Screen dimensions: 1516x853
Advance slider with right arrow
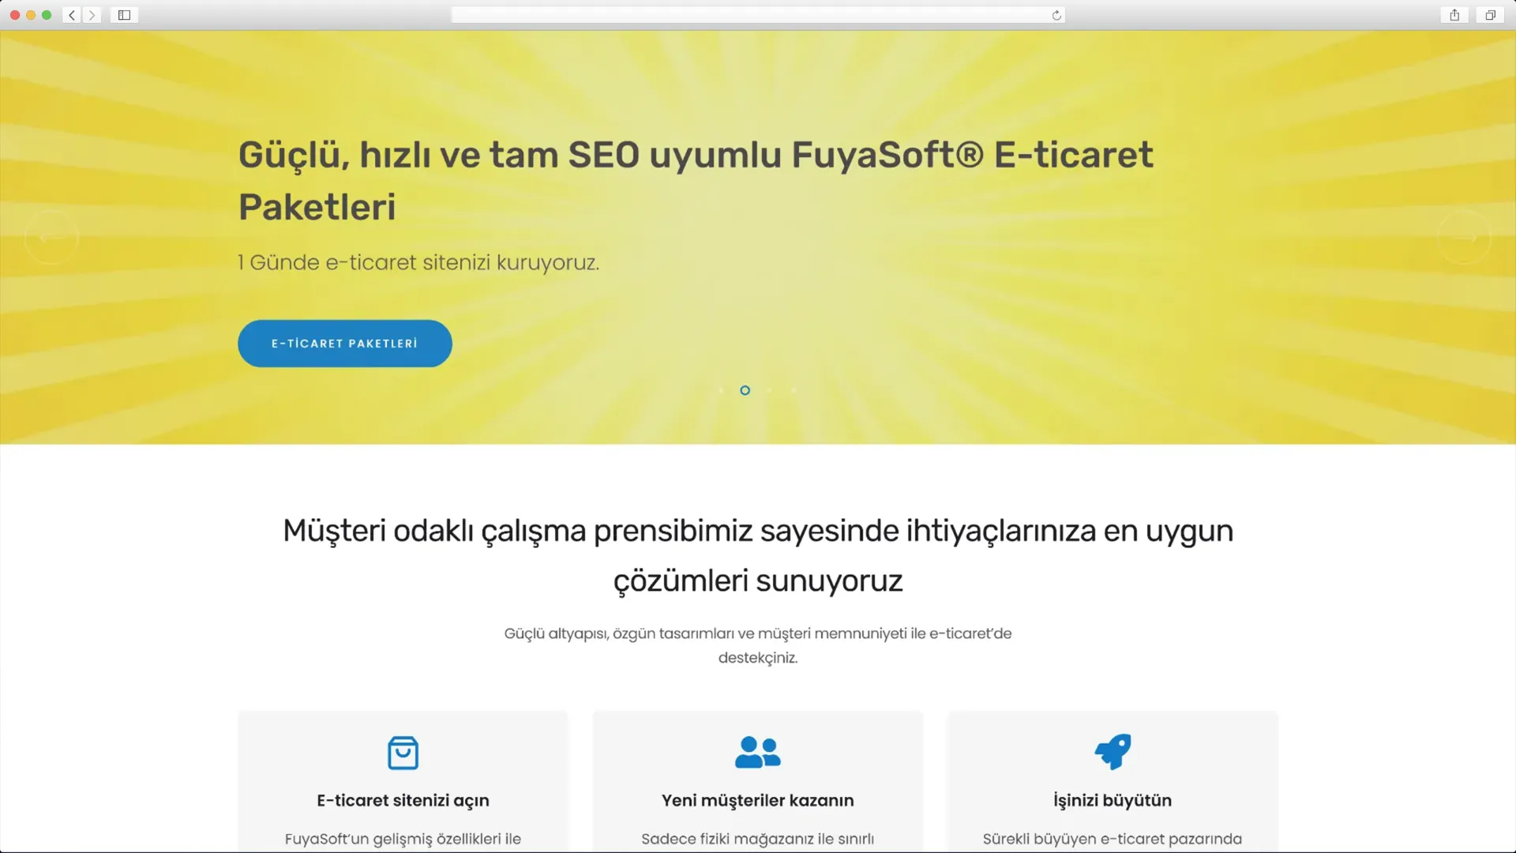point(1464,238)
